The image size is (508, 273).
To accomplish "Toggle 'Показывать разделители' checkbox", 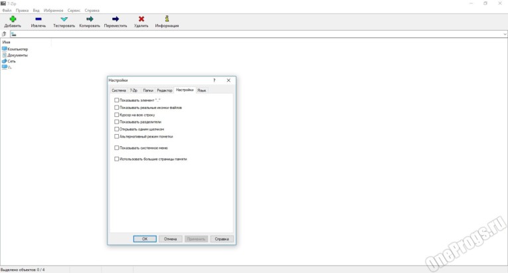I will point(117,122).
